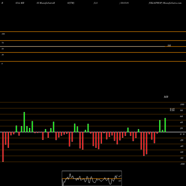The width and height of the screenshot is (186, 186).
Task: Click the "MR" label above the histogram
Action: [166, 97]
